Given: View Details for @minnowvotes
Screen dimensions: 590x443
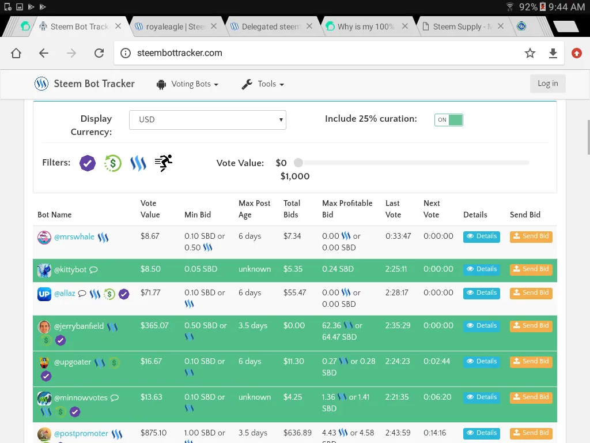Looking at the screenshot, I should click(x=482, y=397).
